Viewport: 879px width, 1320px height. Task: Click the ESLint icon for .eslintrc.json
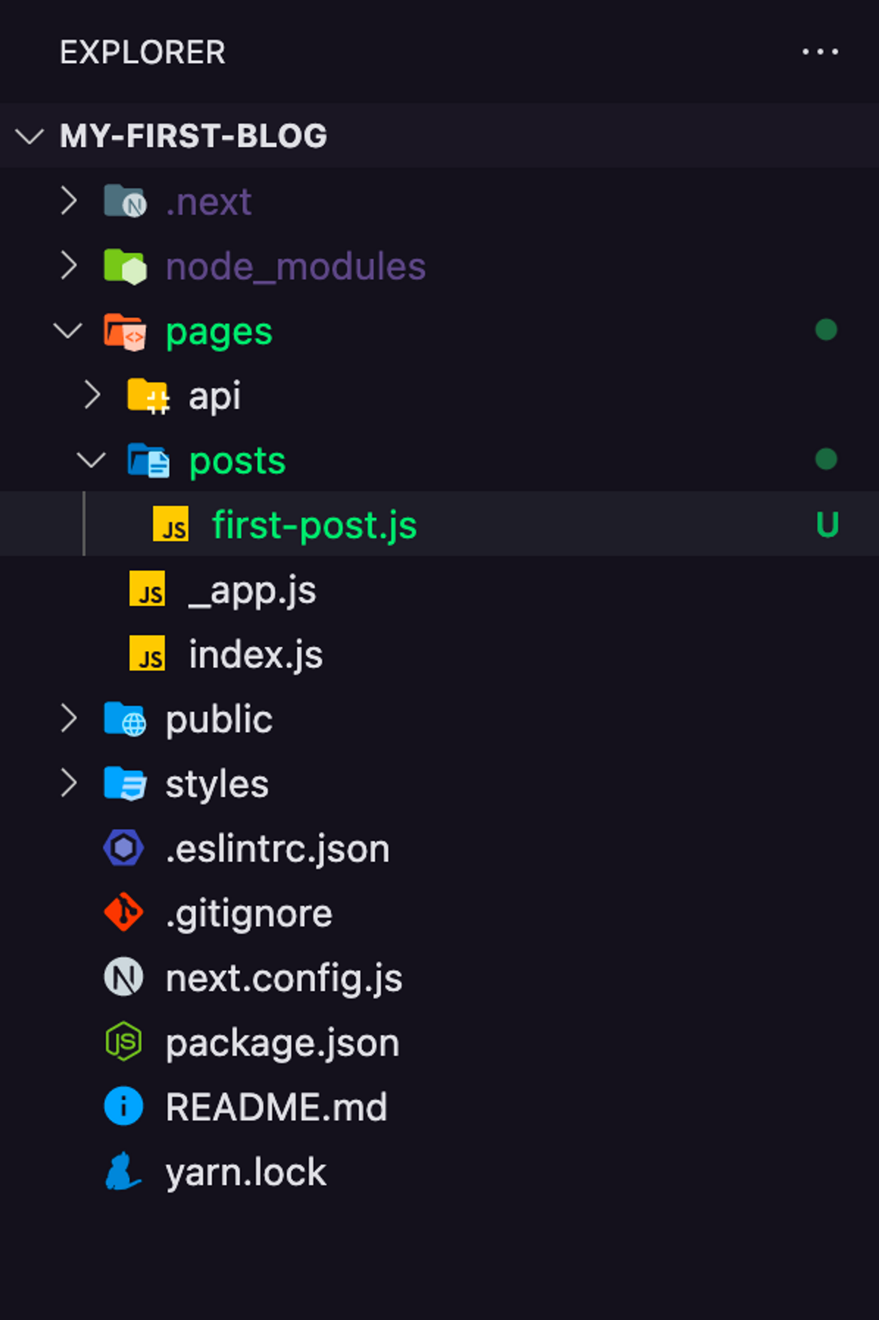[x=124, y=847]
